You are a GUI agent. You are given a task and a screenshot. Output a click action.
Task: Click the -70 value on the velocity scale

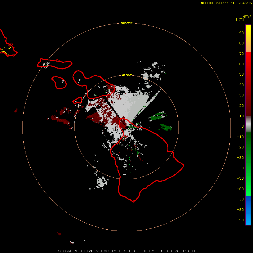[240, 199]
